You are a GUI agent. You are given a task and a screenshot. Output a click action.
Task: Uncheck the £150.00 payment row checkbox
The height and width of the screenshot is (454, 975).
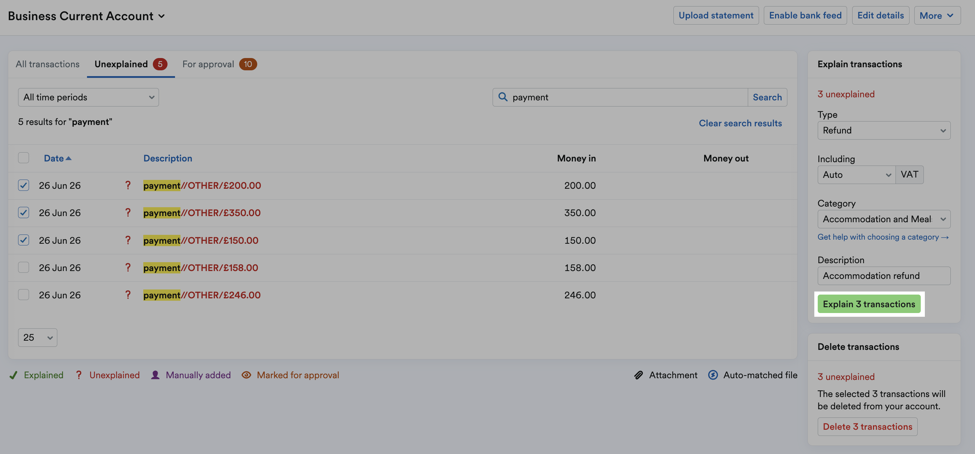coord(24,240)
